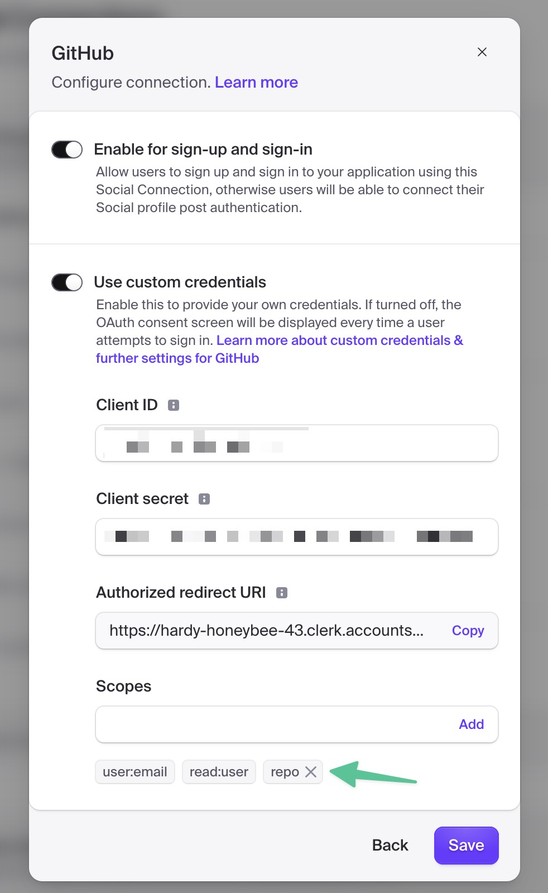
Task: Save the GitHub connection settings
Action: (466, 846)
